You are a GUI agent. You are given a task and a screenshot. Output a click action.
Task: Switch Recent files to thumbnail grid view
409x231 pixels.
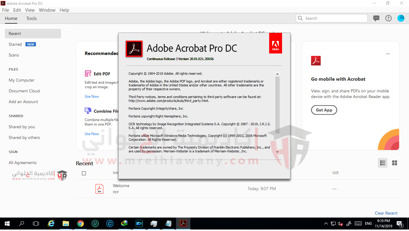coord(395,163)
